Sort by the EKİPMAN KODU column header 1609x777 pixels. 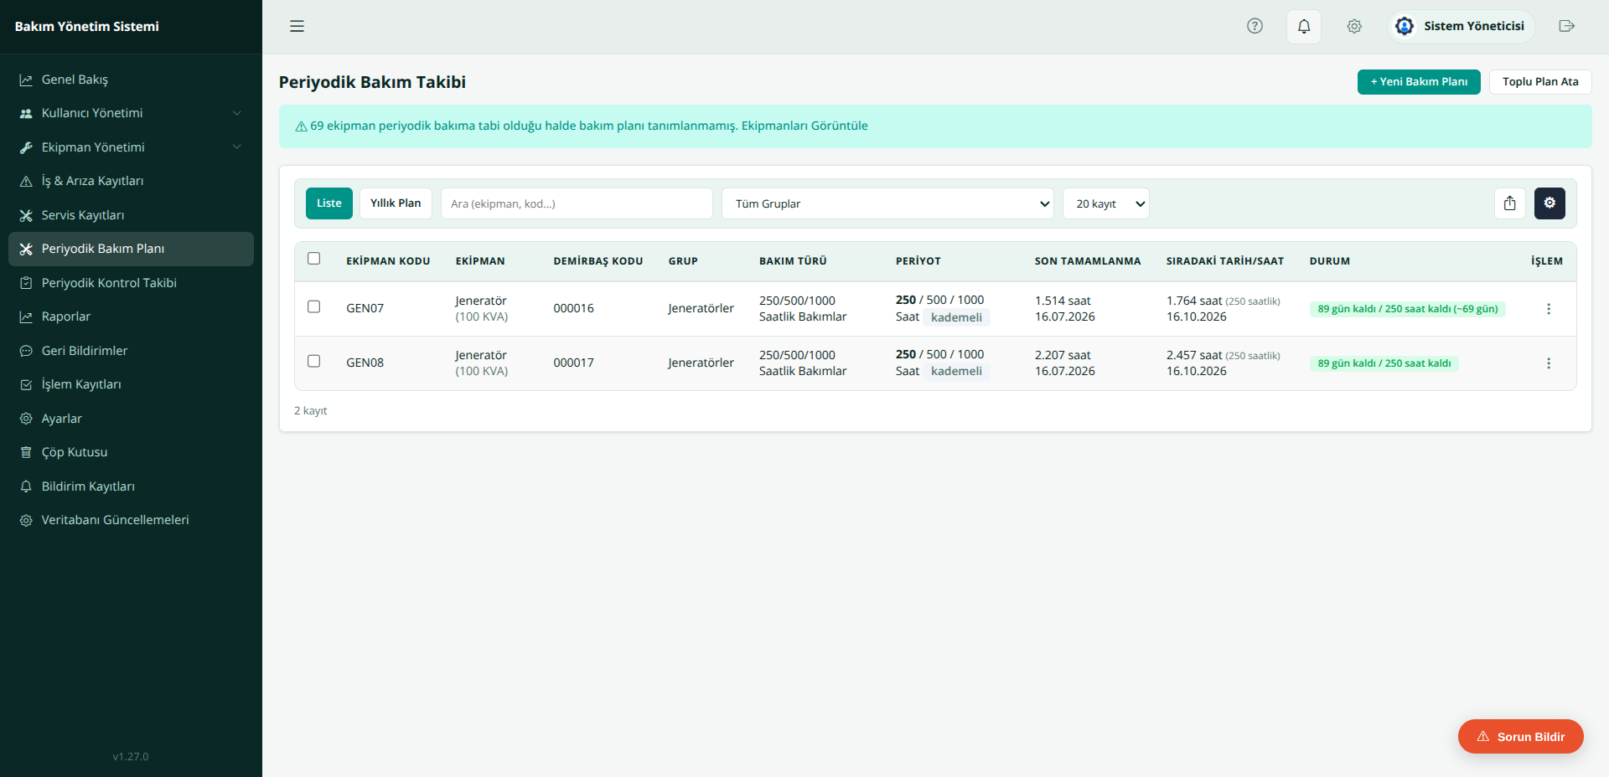(x=388, y=261)
